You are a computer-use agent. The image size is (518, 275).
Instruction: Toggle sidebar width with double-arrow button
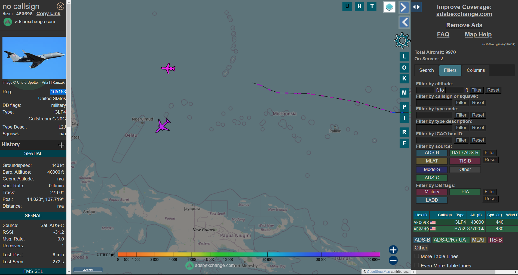416,7
